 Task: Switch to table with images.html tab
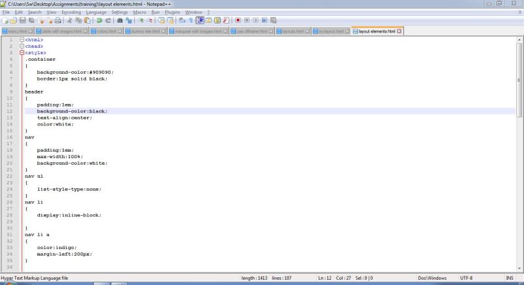click(x=62, y=31)
